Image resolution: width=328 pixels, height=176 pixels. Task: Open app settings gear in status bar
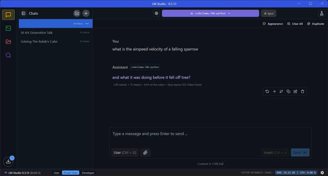point(322,173)
